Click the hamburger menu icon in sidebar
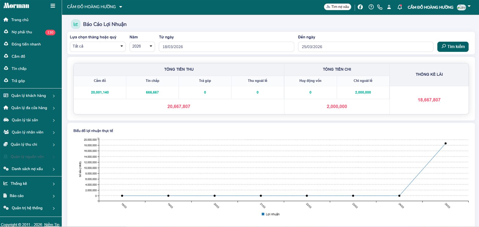 click(x=53, y=6)
